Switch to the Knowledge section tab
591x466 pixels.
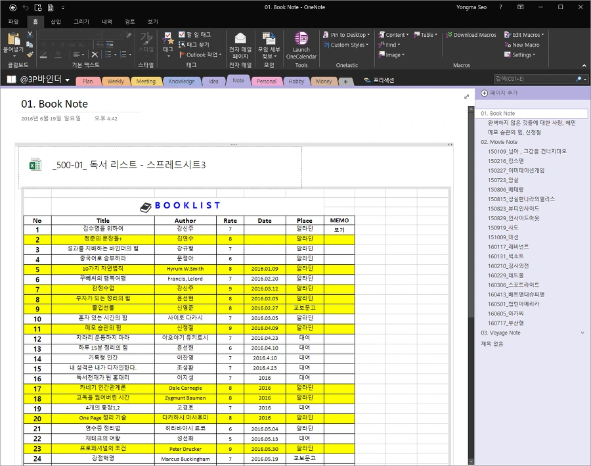pos(182,82)
